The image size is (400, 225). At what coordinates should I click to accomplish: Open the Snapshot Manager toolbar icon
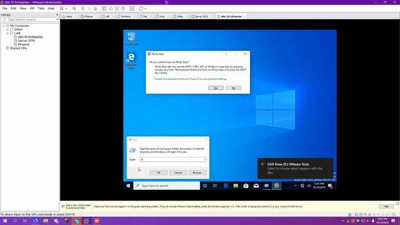[96, 8]
